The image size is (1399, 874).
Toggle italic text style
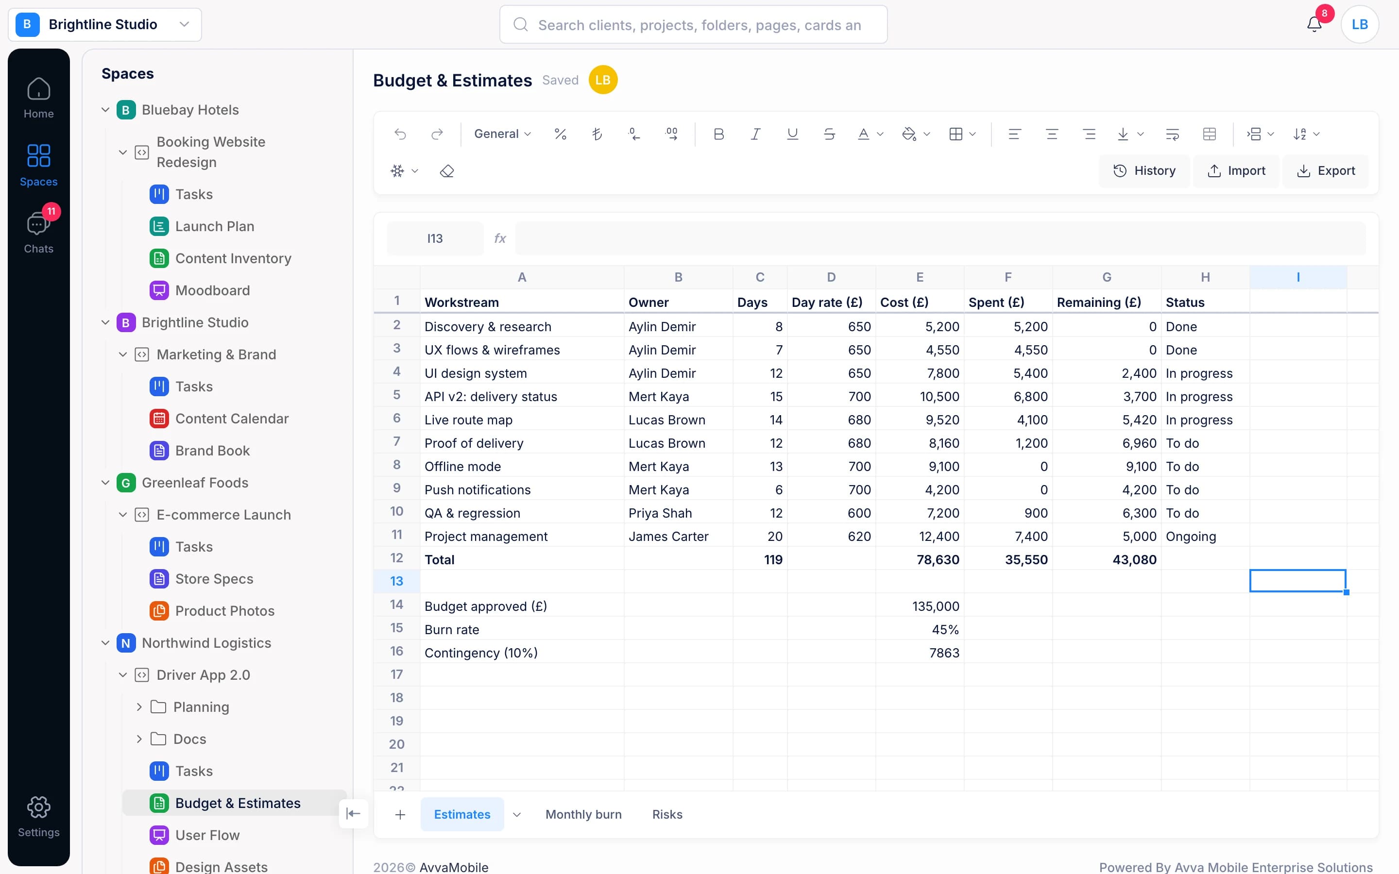click(755, 134)
